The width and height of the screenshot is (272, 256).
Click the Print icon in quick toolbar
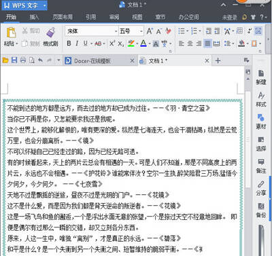[x=23, y=60]
